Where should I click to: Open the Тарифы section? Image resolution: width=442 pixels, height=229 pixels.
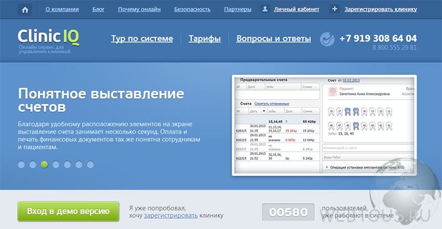point(204,39)
